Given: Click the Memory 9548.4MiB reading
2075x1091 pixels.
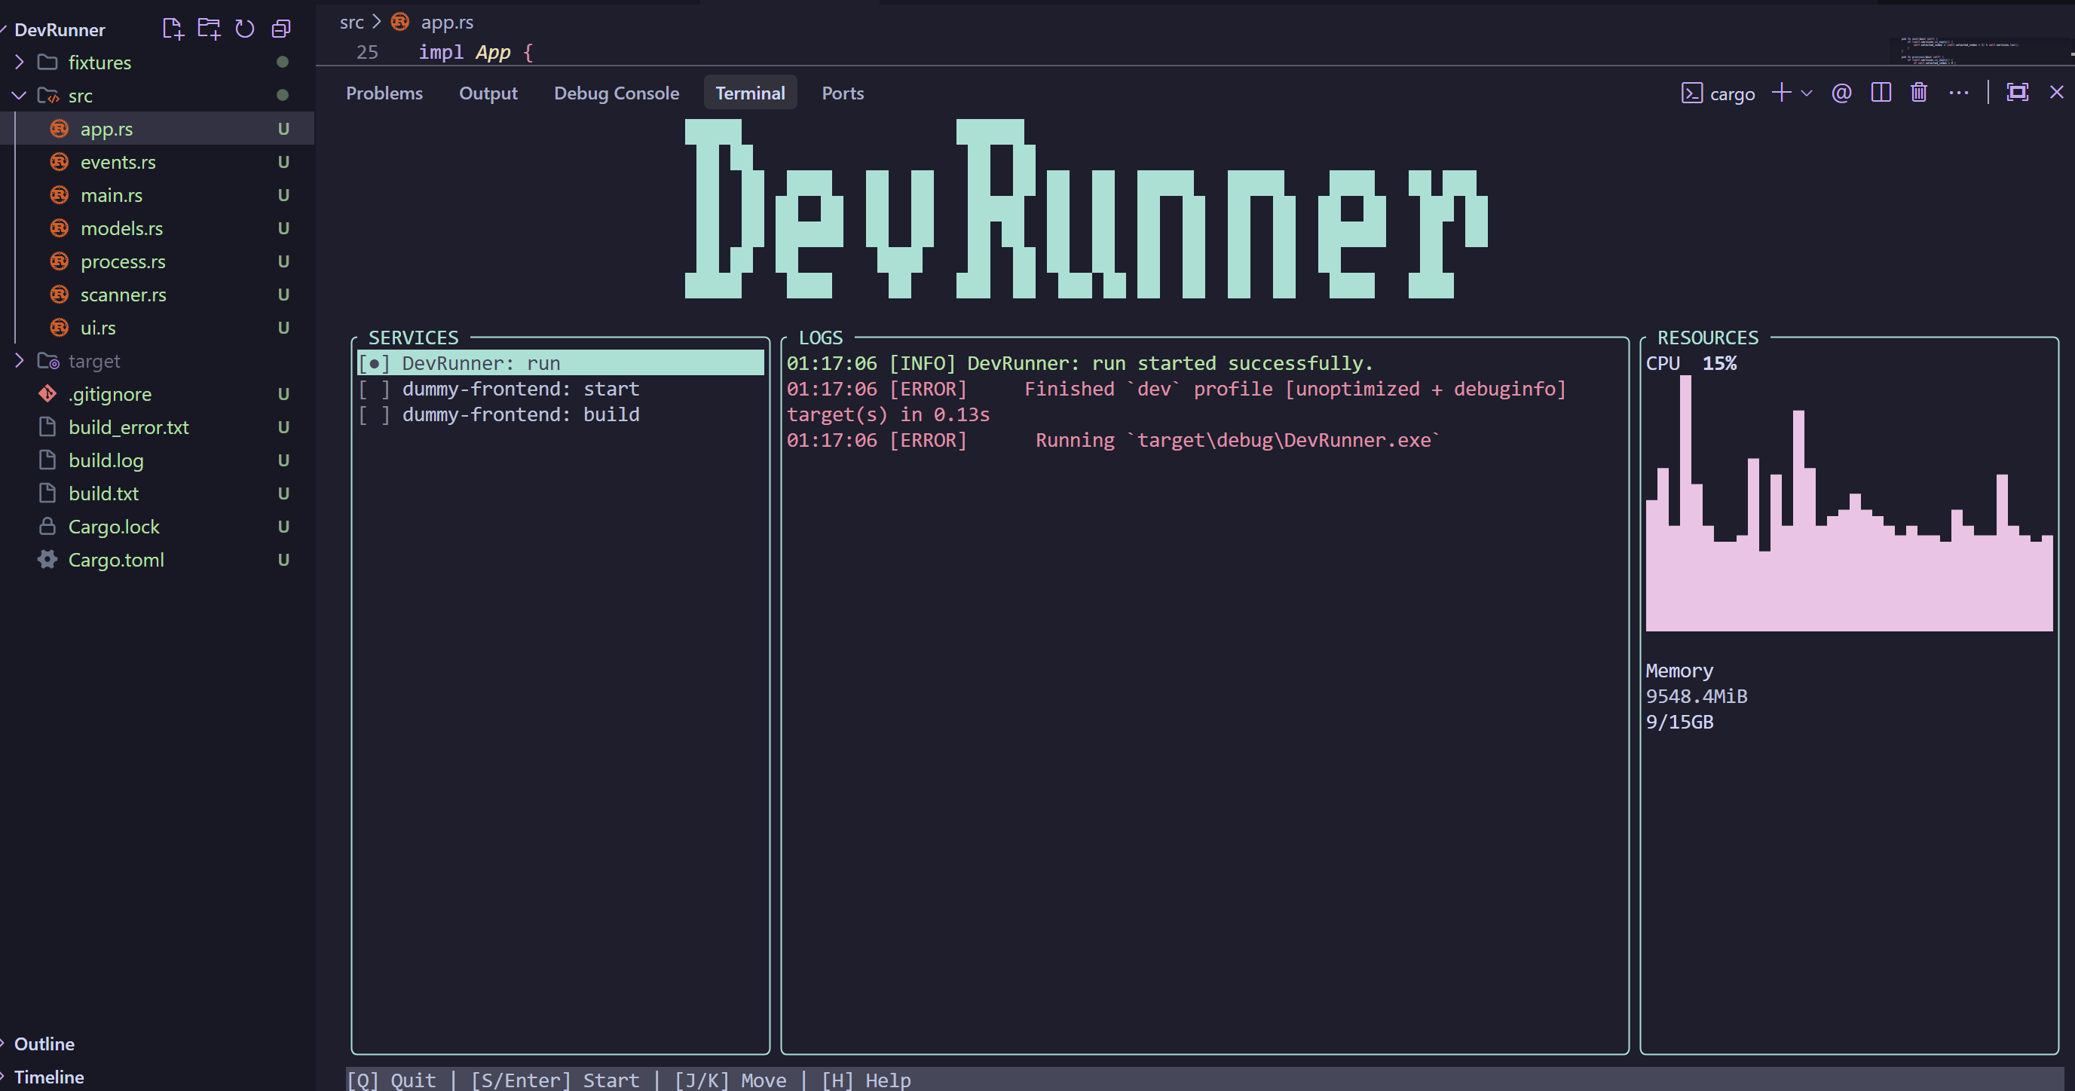Looking at the screenshot, I should click(1697, 695).
